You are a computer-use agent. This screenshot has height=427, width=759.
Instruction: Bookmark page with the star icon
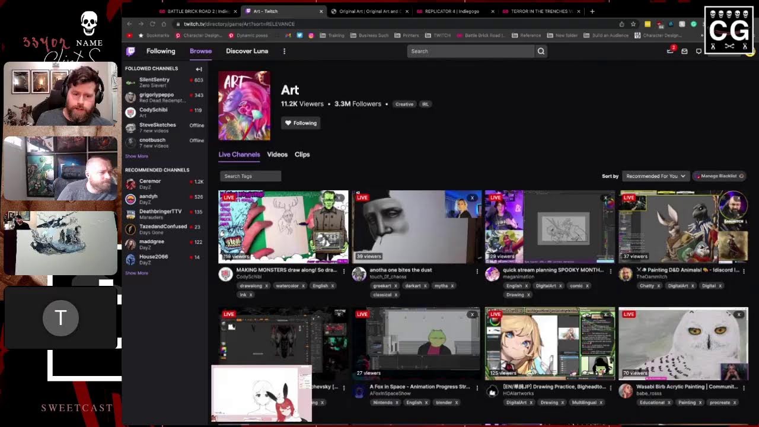[633, 24]
